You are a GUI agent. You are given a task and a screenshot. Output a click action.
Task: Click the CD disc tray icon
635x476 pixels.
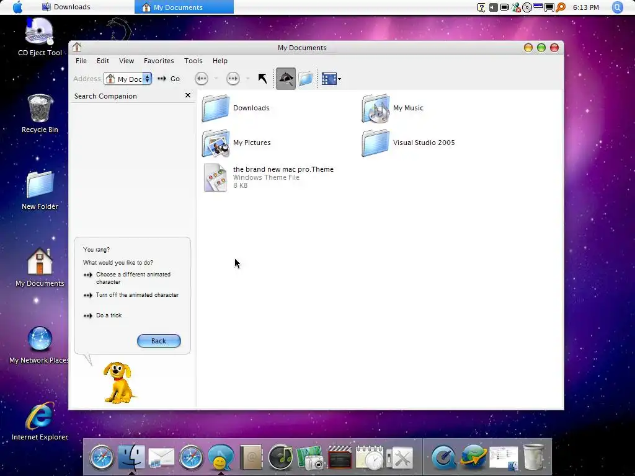click(x=527, y=7)
